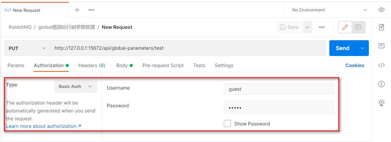Open tab options three-dot menu
This screenshot has width=391, height=142.
tap(91, 10)
